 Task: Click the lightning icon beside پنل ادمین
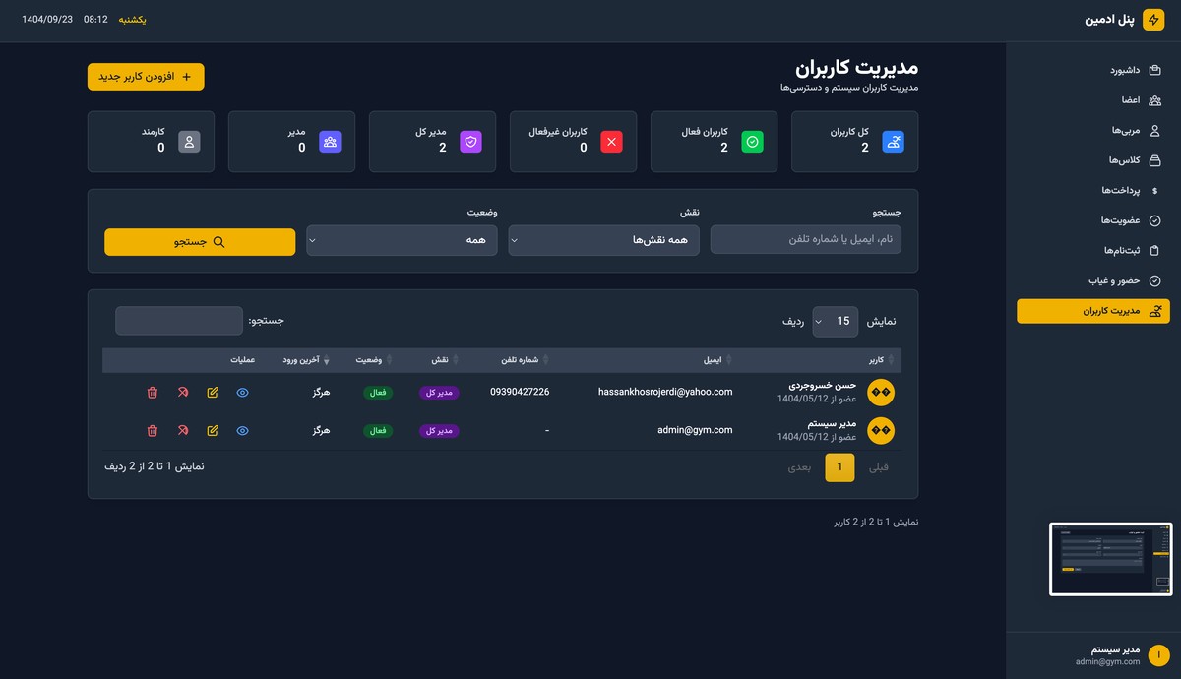[1153, 19]
